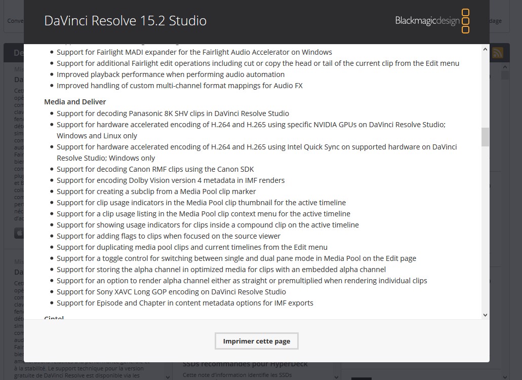Click "Support for encoding Dolby Vision version 4" line
This screenshot has width=522, height=380.
pos(171,180)
